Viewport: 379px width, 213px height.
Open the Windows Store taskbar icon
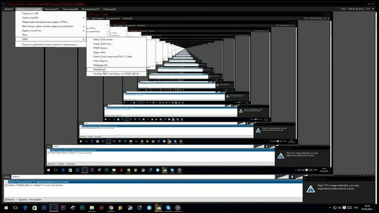coord(34,208)
